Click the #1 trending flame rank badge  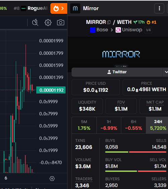point(152,22)
